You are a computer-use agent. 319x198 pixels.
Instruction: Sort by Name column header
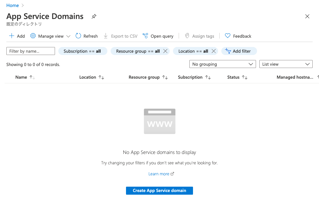[x=21, y=77]
